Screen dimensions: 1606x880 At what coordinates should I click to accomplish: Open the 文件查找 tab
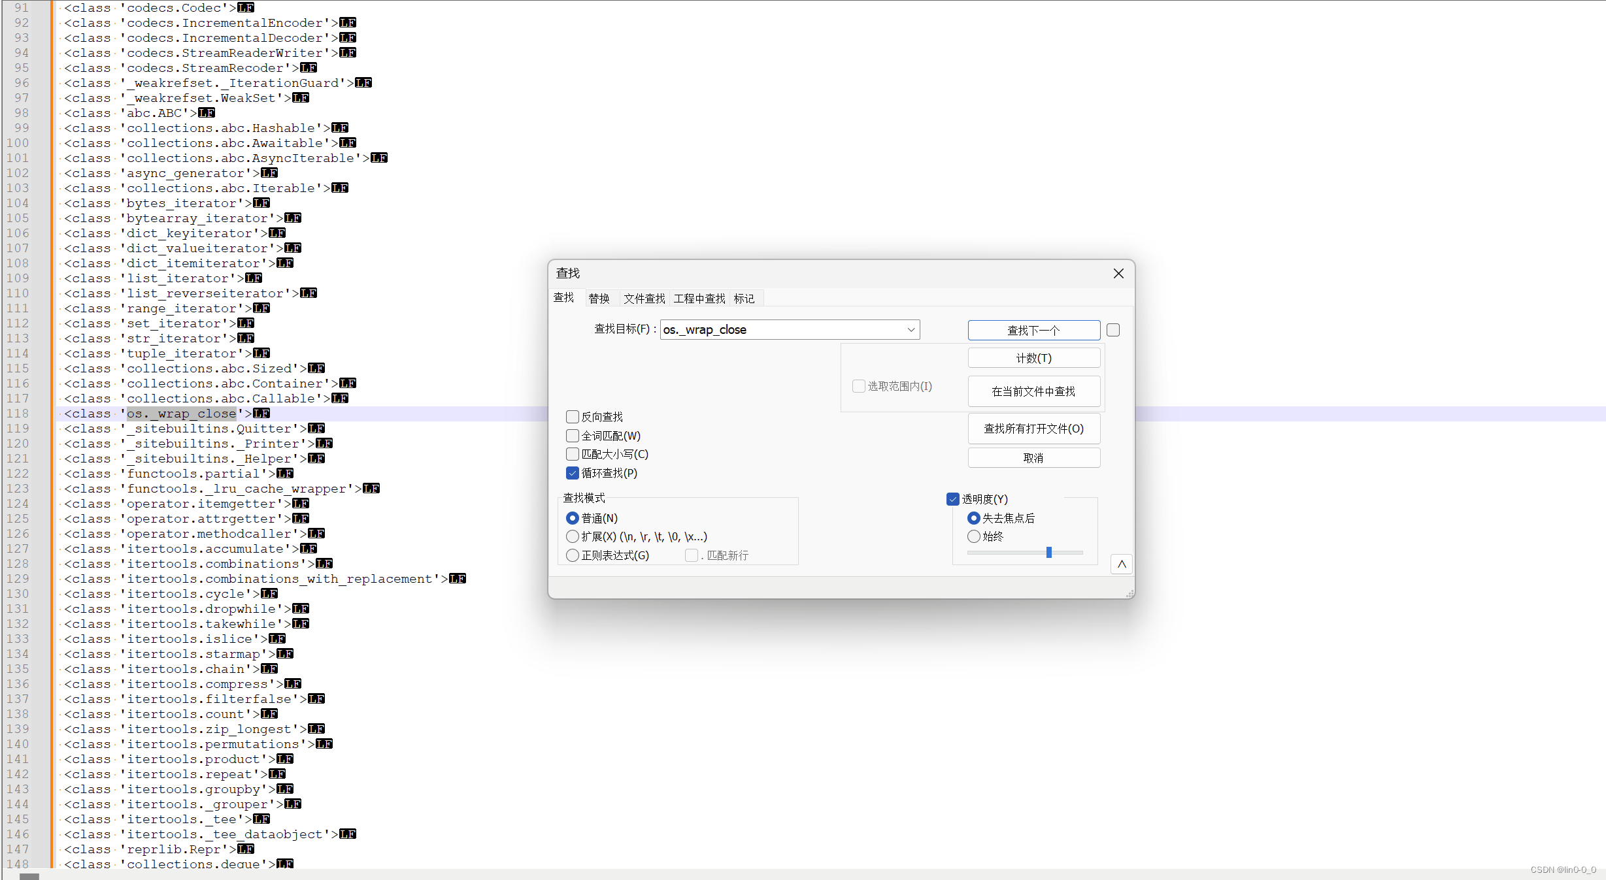pyautogui.click(x=644, y=299)
